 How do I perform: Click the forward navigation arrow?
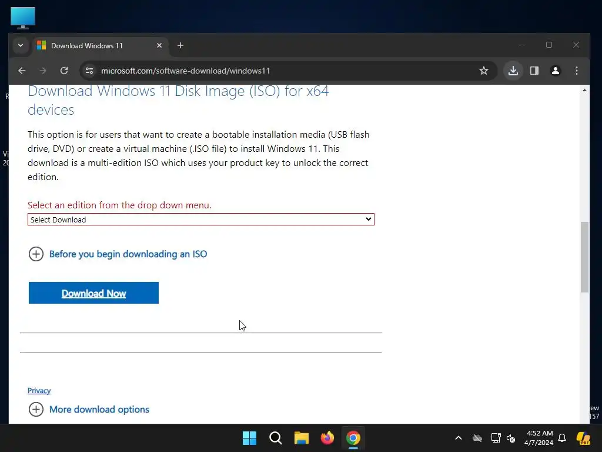click(43, 71)
